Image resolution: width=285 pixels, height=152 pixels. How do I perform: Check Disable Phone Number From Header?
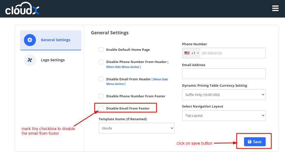pyautogui.click(x=101, y=62)
